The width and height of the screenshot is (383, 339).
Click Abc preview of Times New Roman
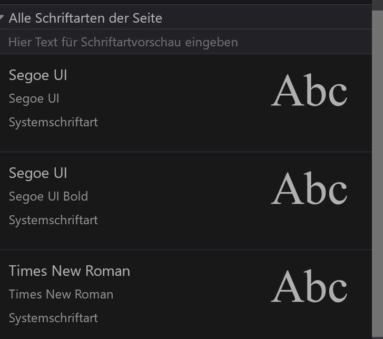pos(309,287)
